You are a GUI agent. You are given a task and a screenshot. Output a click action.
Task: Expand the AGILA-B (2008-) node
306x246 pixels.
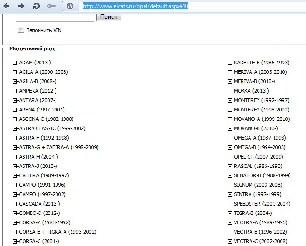tap(15, 81)
